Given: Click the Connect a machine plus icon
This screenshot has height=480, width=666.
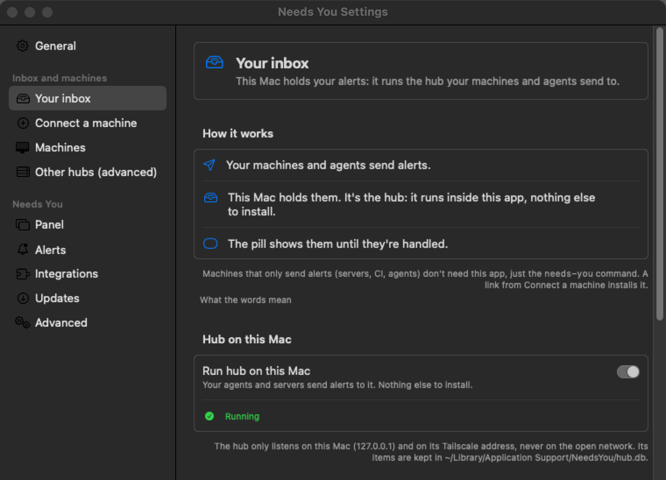Looking at the screenshot, I should [23, 123].
